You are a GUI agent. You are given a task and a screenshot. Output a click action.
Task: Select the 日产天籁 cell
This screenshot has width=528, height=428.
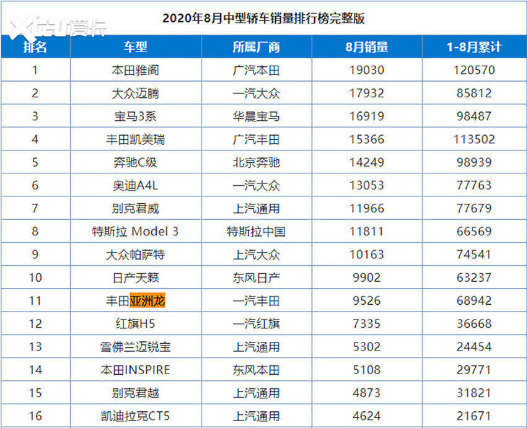135,277
